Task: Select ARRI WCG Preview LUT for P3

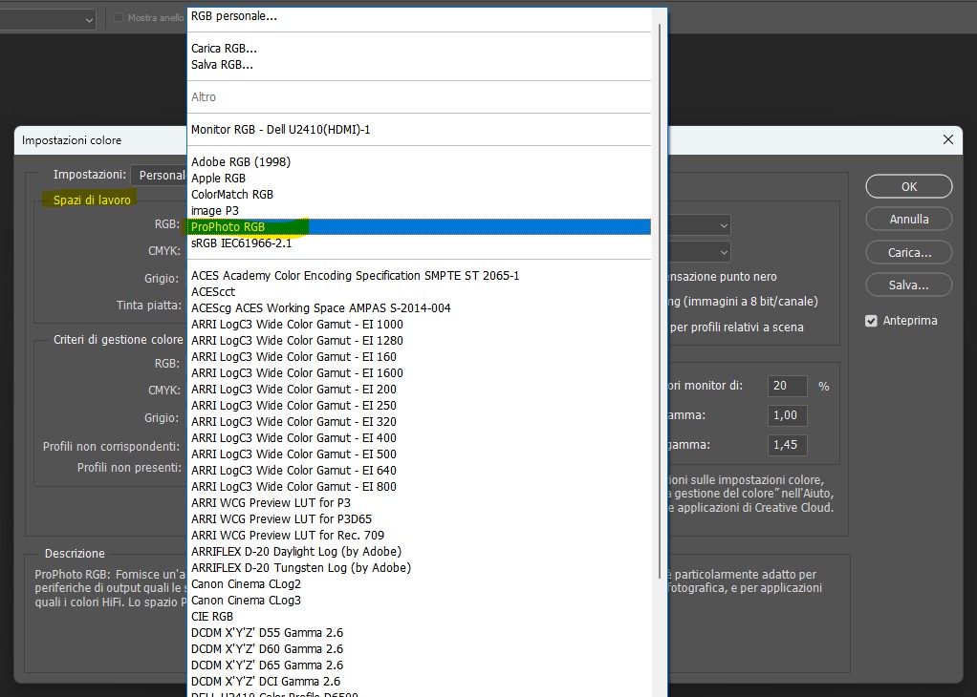Action: pyautogui.click(x=419, y=501)
